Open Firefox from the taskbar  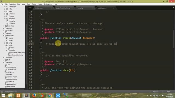[x=34, y=96]
